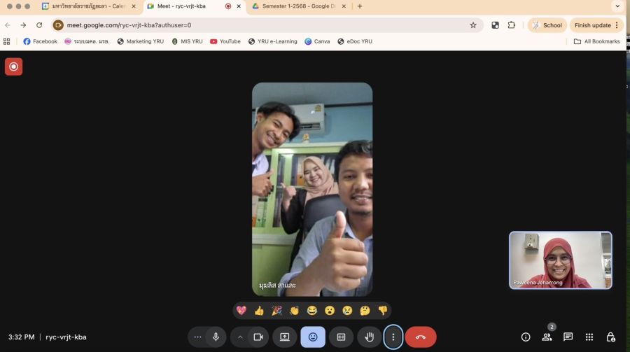Send the heart emoji reaction
This screenshot has width=630, height=352.
241,310
